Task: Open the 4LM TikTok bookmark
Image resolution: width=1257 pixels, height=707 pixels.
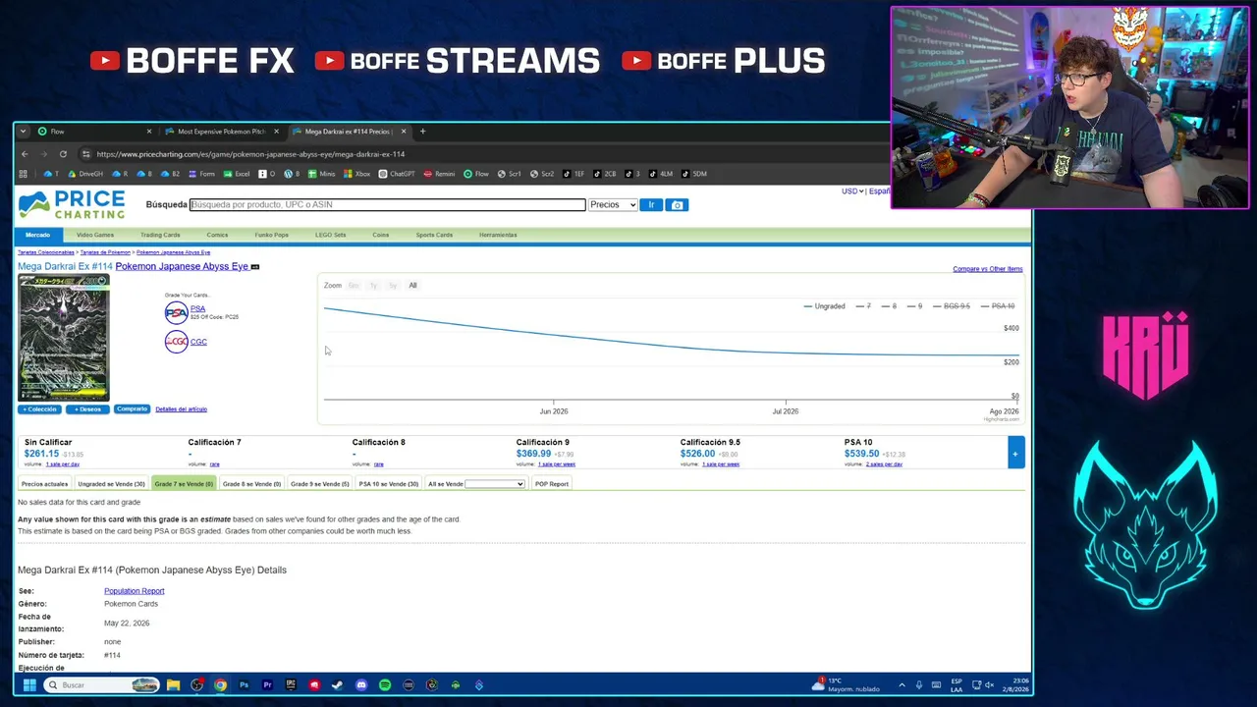Action: (x=661, y=174)
